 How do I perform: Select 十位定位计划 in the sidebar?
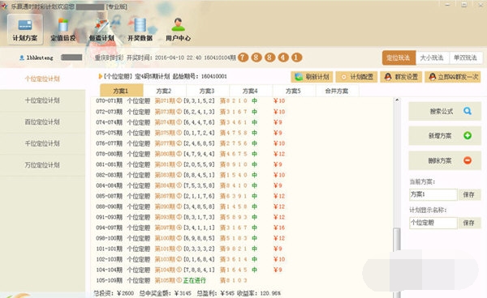(42, 100)
